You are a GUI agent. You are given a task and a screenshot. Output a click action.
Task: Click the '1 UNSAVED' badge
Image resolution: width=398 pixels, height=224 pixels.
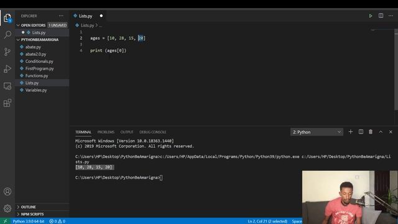click(x=57, y=25)
